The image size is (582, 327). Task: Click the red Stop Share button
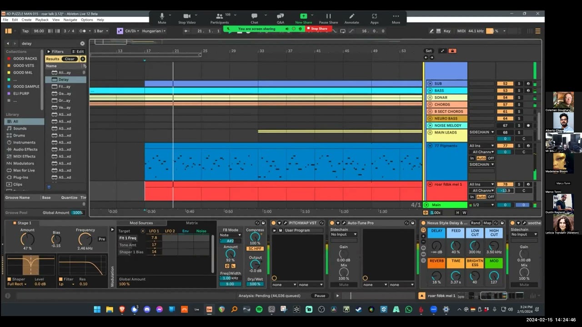pyautogui.click(x=319, y=29)
